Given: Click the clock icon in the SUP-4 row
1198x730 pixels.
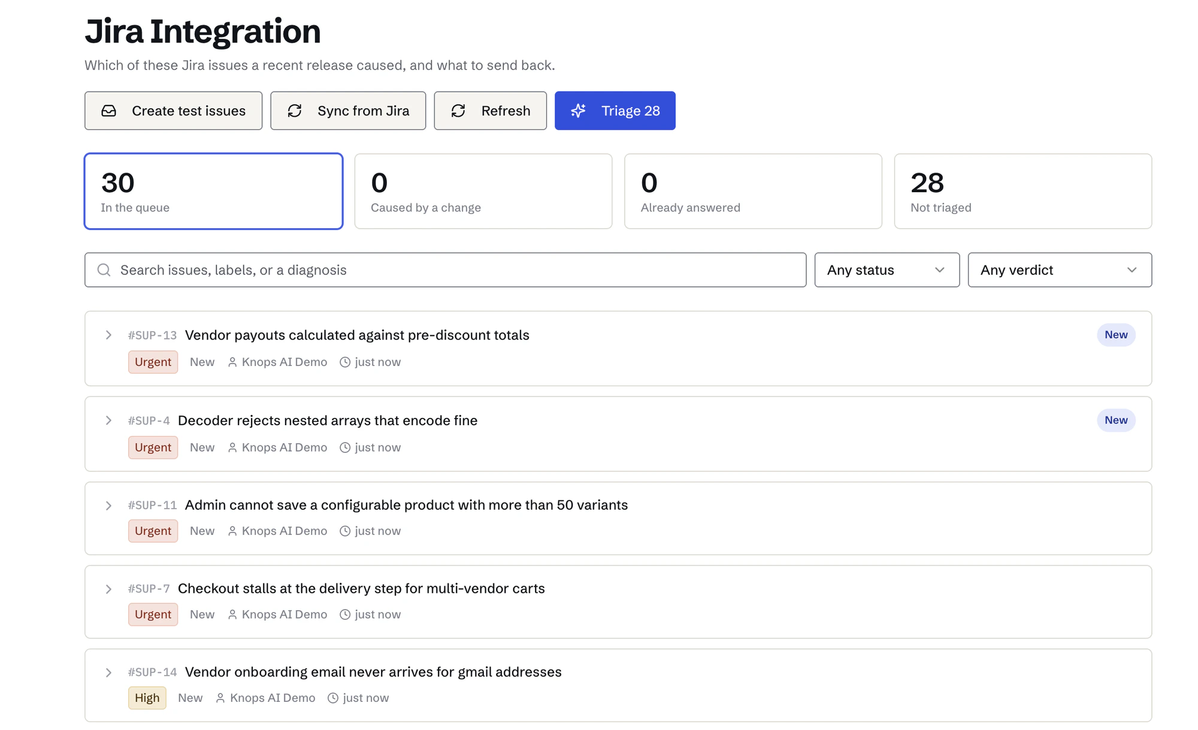Looking at the screenshot, I should (345, 448).
